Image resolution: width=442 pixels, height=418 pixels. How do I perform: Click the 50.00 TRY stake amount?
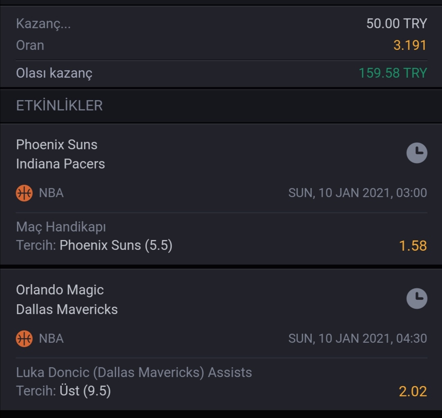point(397,23)
